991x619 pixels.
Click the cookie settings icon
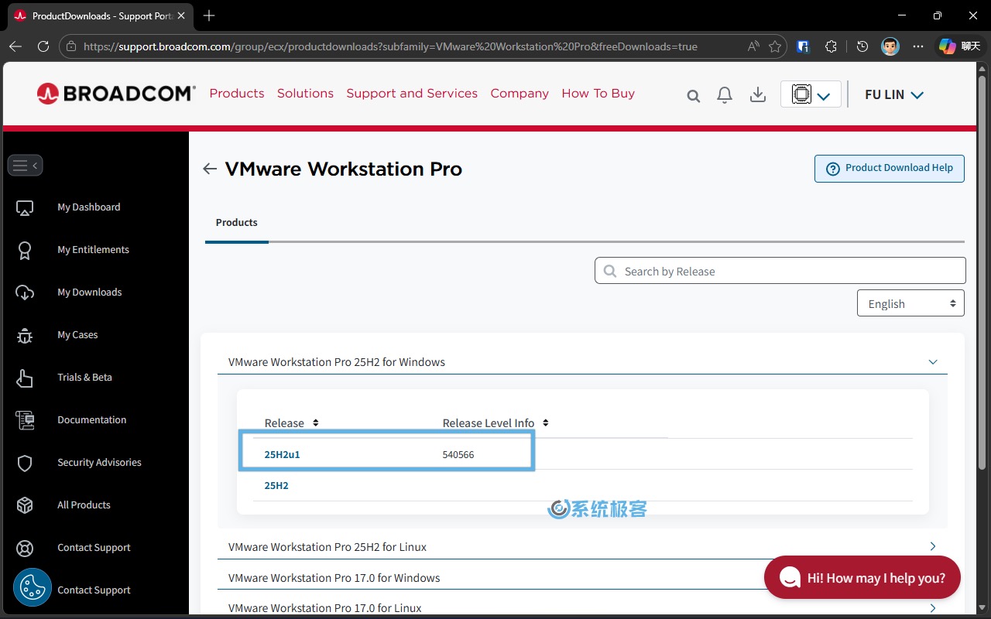[x=33, y=588]
